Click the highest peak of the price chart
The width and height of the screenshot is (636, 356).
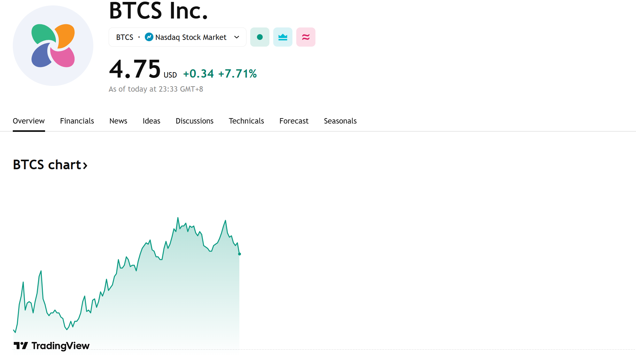click(178, 218)
